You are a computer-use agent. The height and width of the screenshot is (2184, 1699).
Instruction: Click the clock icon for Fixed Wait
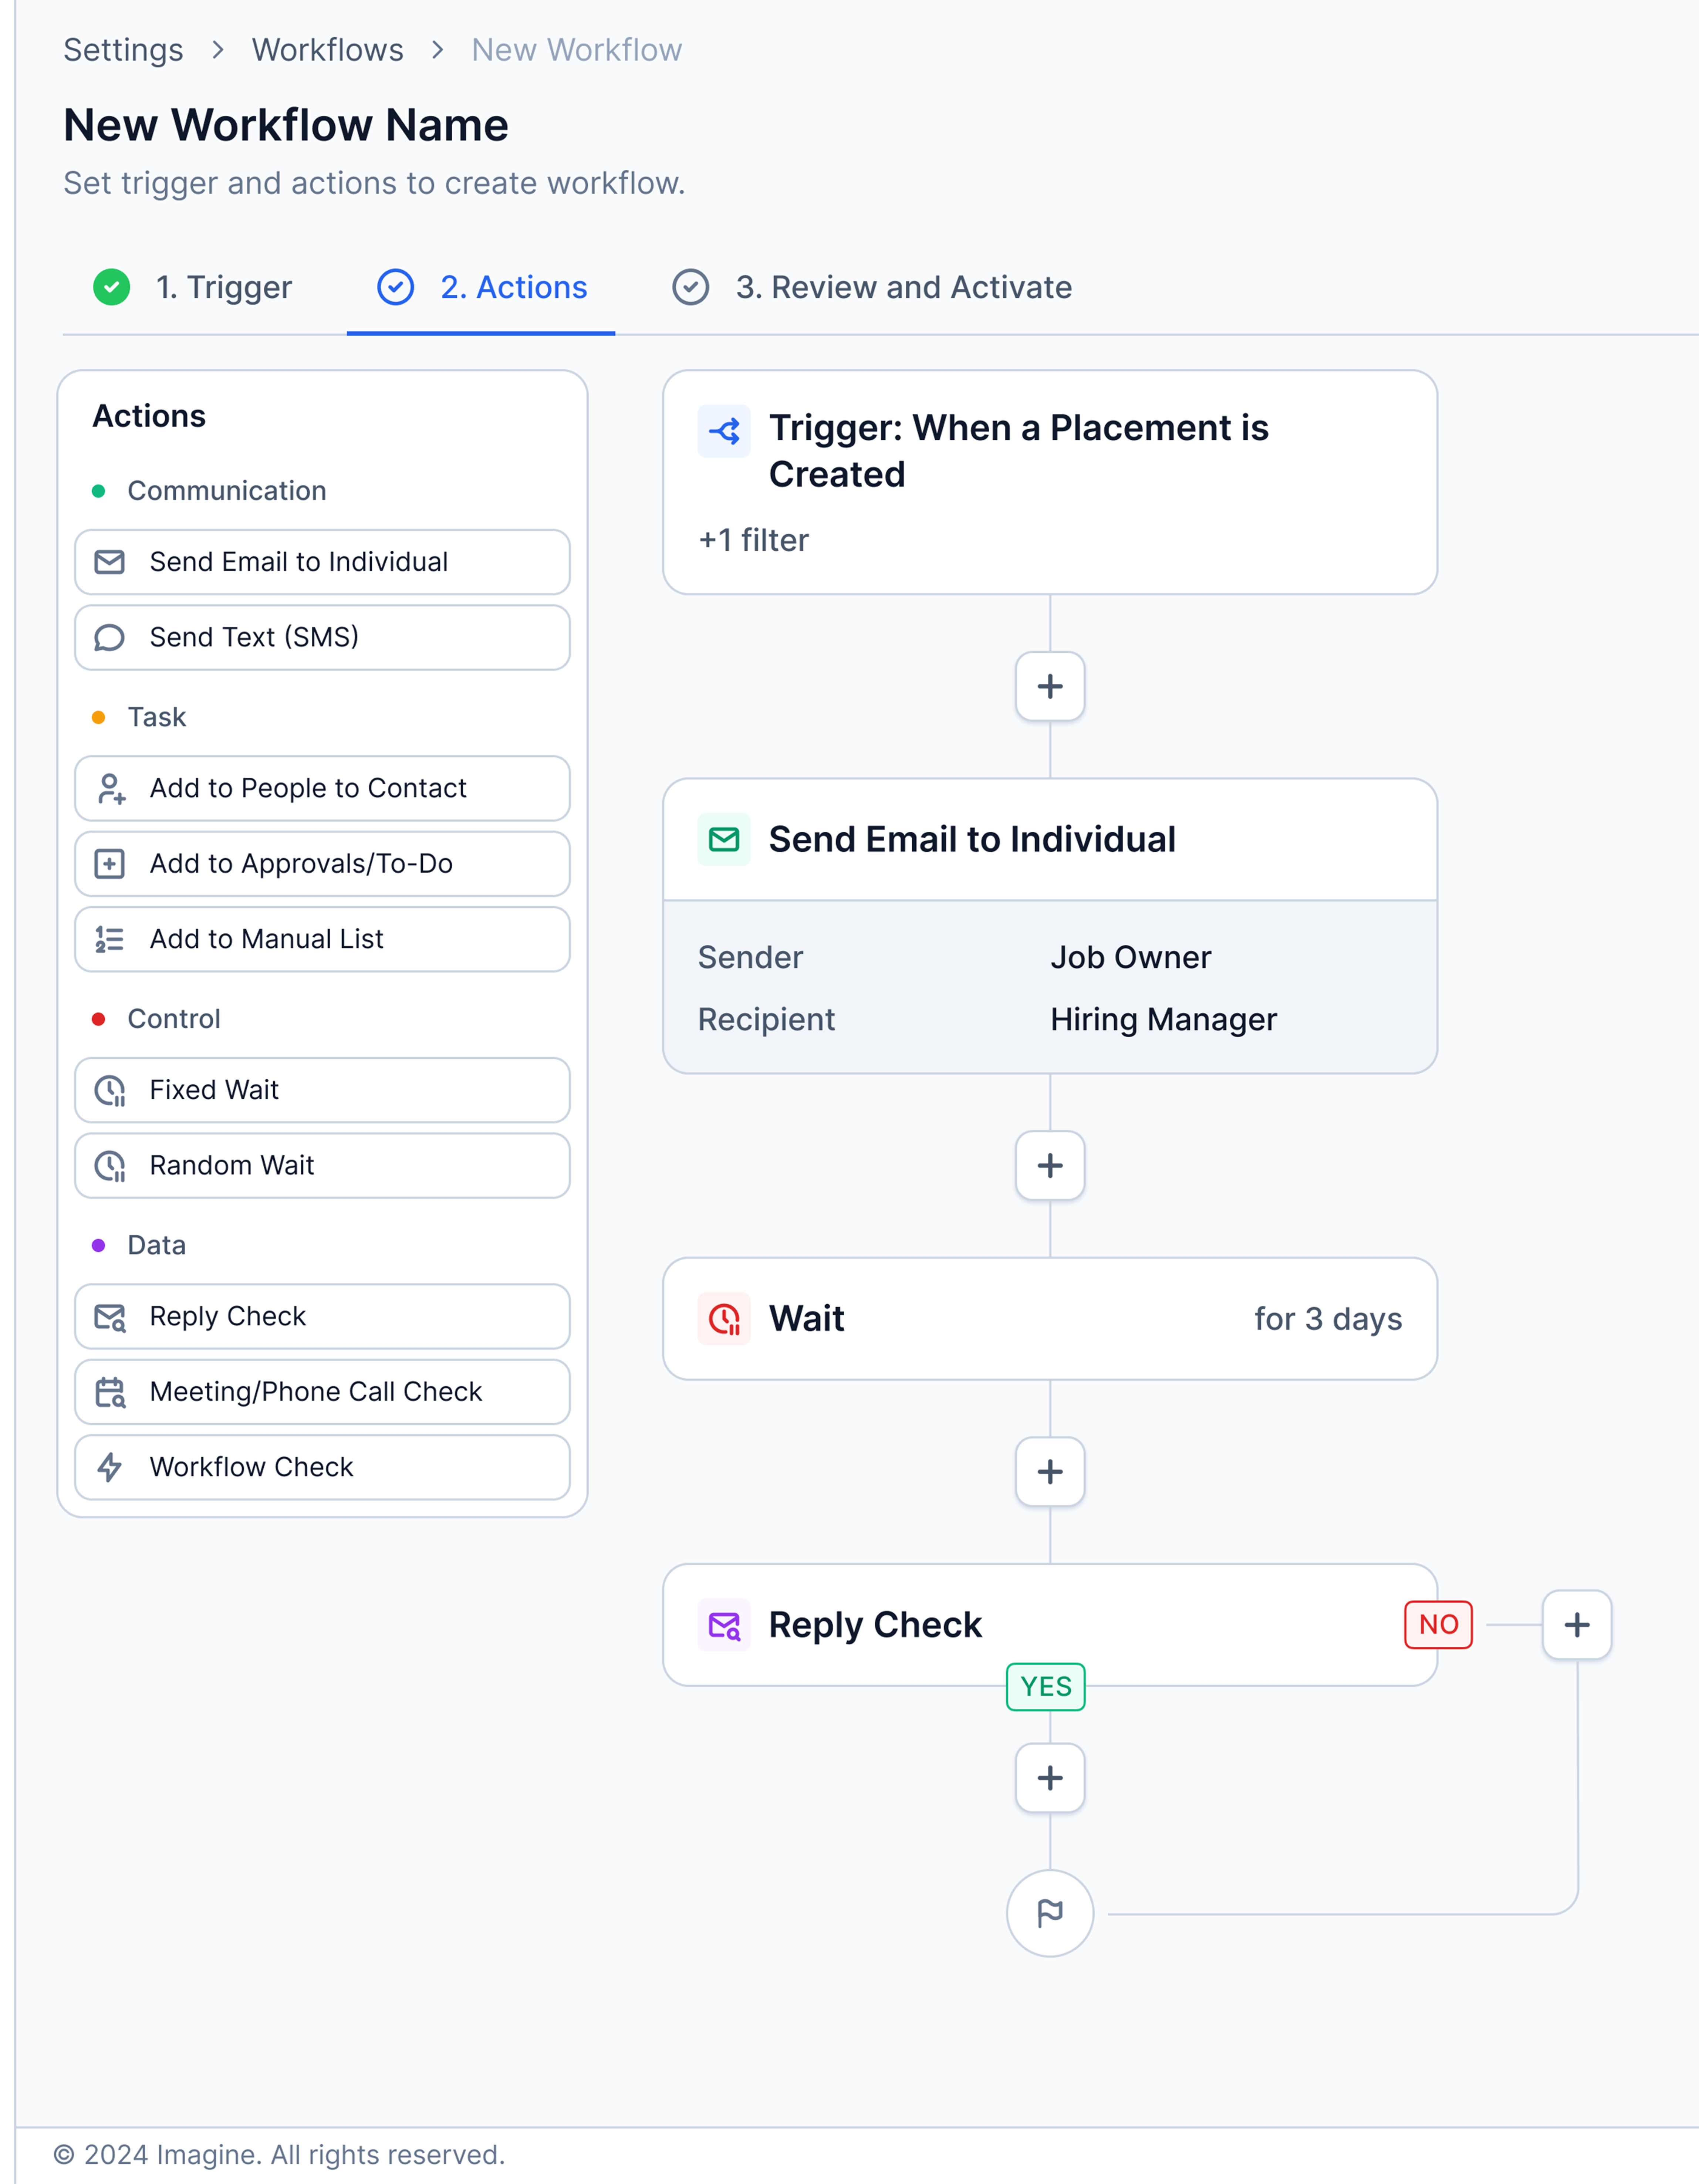(110, 1090)
